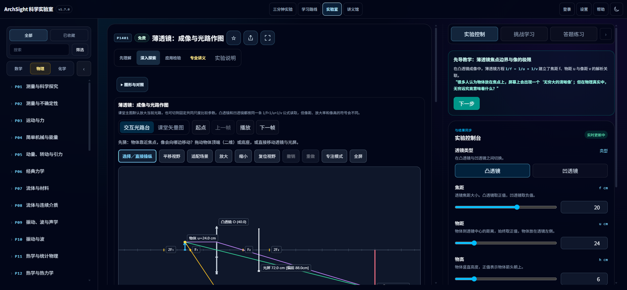Favorite this experiment with the star icon
This screenshot has height=290, width=627.
(234, 38)
